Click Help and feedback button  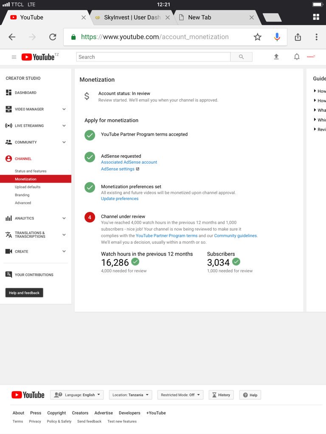click(x=24, y=292)
